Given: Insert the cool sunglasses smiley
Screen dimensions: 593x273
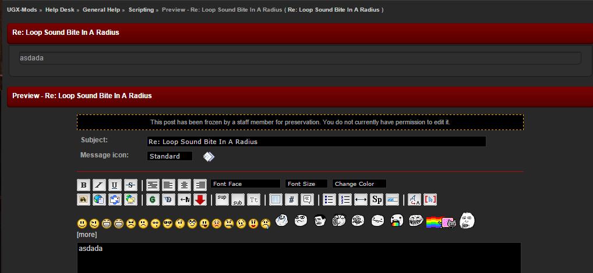Looking at the screenshot, I should coord(168,224).
